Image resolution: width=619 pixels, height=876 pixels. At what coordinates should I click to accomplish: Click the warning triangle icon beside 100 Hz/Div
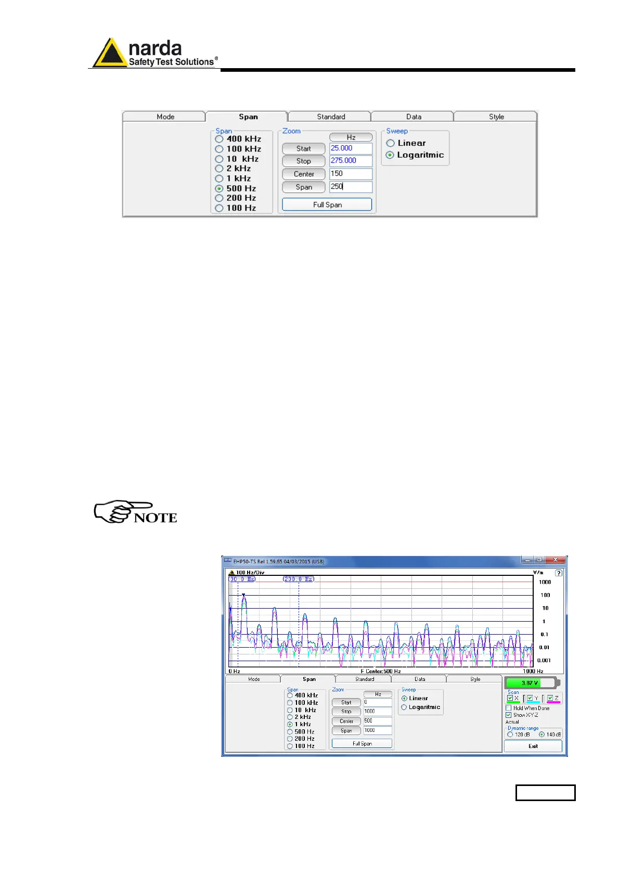[x=231, y=573]
